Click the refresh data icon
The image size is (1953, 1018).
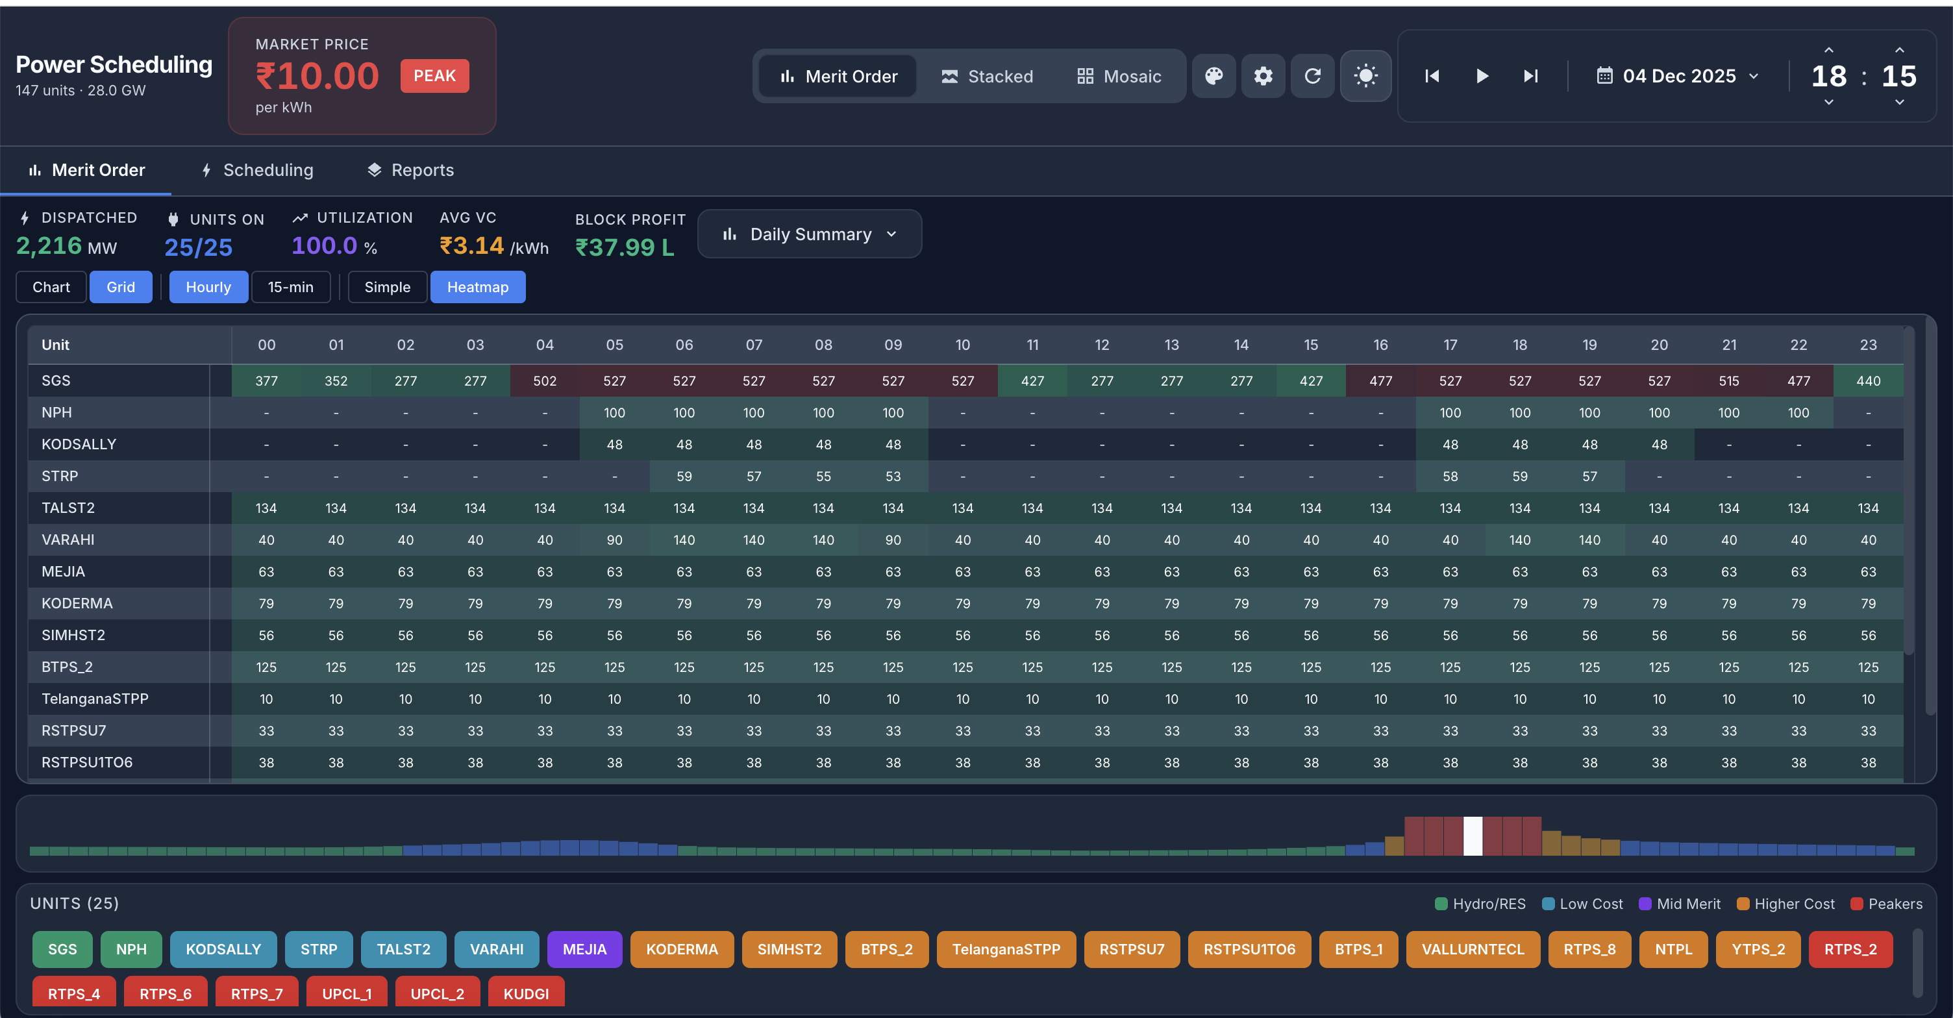click(x=1312, y=76)
